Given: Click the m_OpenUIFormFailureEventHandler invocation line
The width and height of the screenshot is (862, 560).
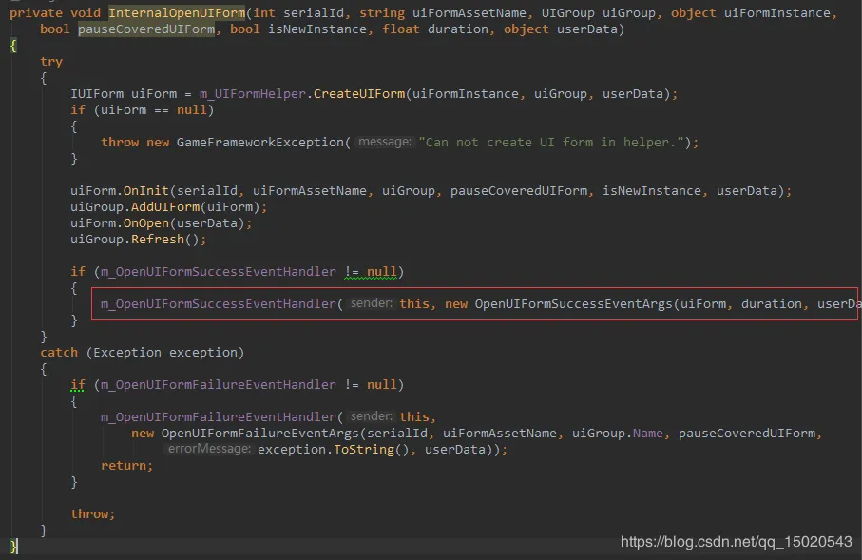Looking at the screenshot, I should (x=268, y=417).
